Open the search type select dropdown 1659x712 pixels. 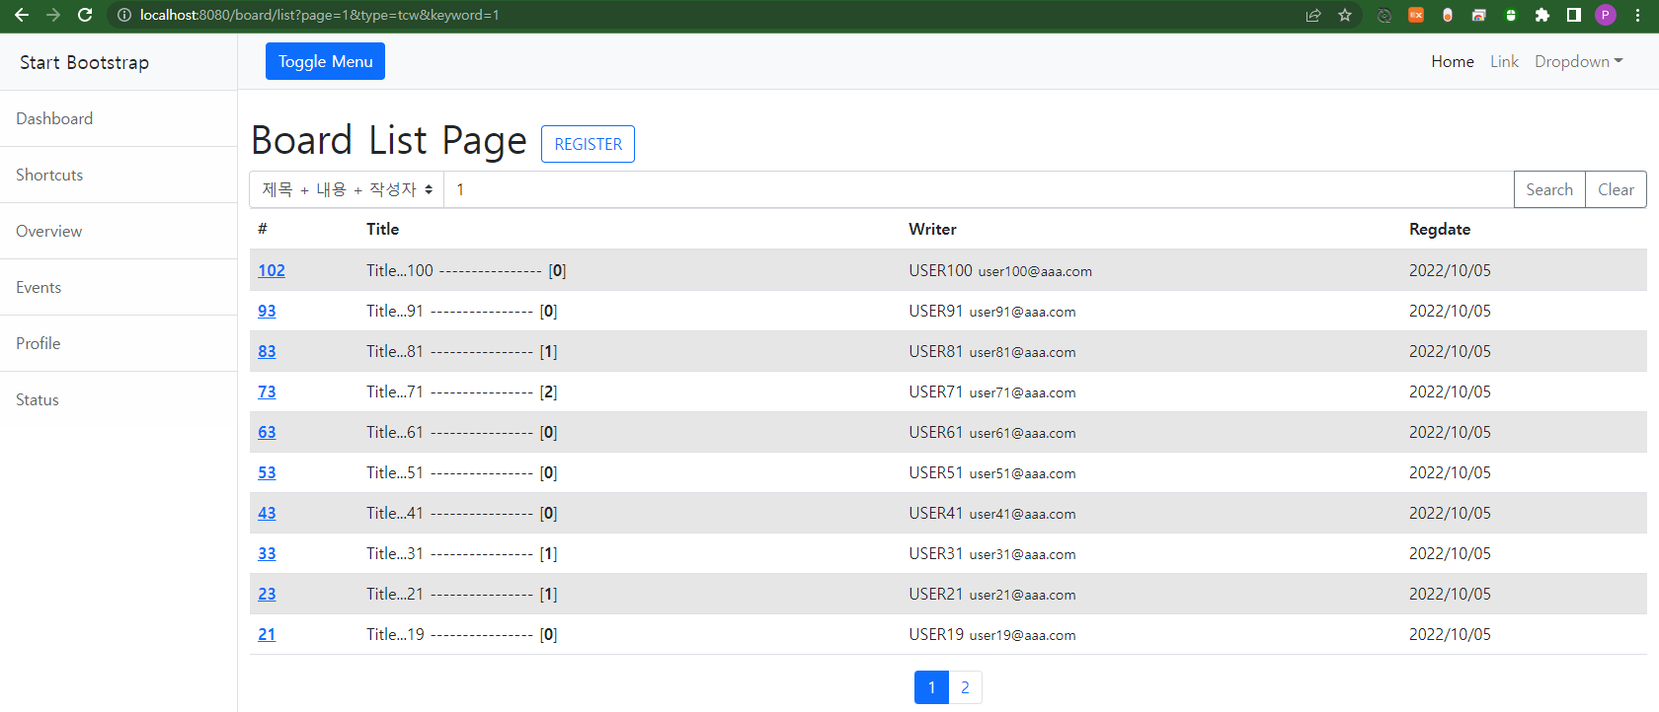(x=347, y=189)
